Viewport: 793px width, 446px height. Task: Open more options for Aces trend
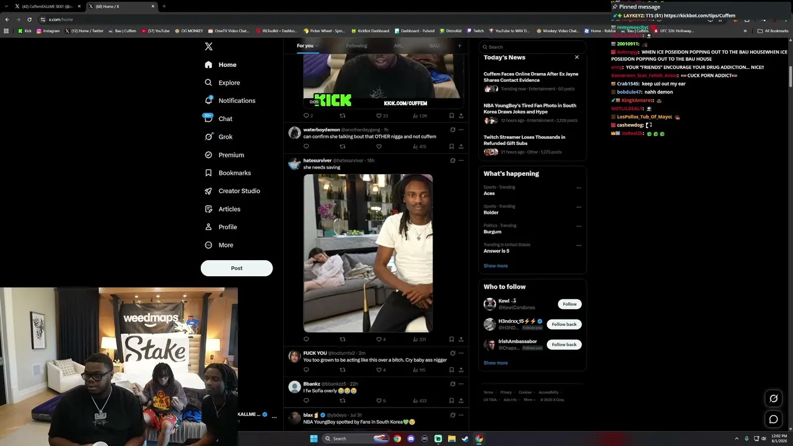point(579,188)
